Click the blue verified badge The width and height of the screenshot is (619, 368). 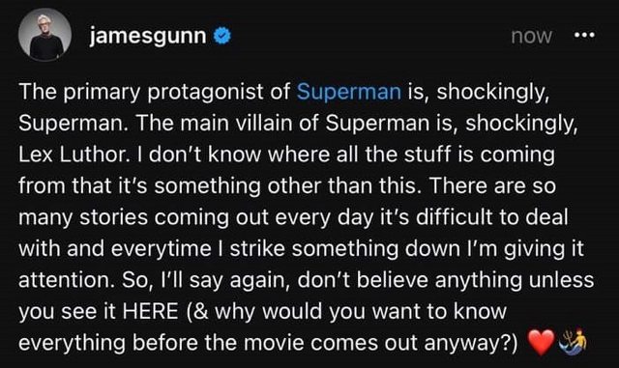click(222, 36)
